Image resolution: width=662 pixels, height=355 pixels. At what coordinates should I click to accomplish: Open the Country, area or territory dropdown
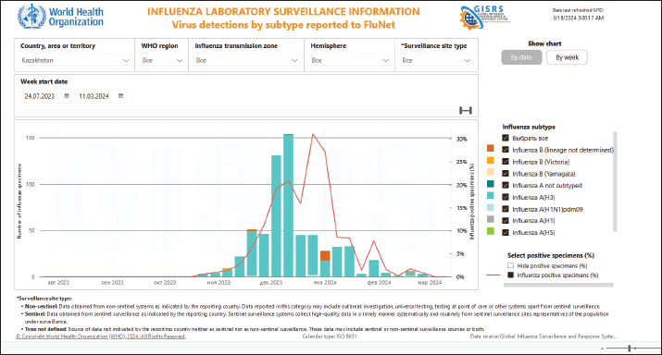click(75, 60)
